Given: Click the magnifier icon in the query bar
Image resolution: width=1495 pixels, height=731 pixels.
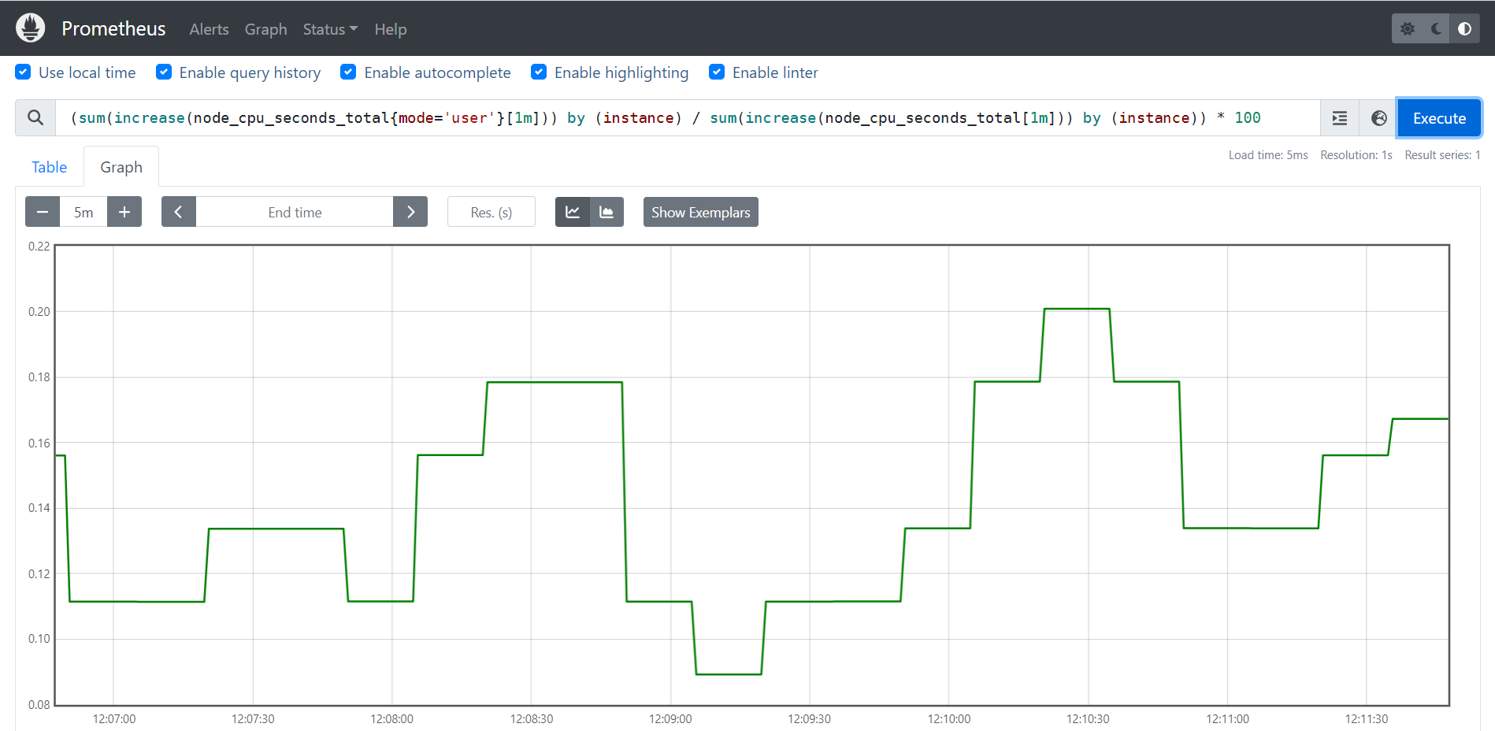Looking at the screenshot, I should pos(35,117).
